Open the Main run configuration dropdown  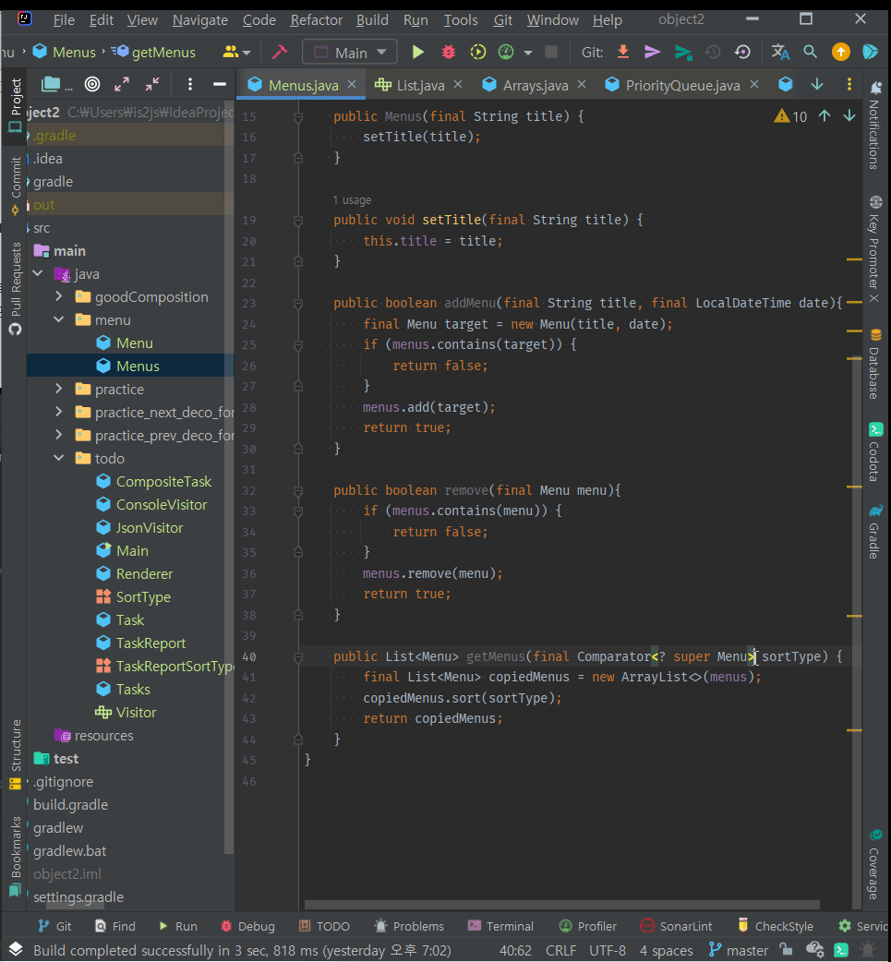click(350, 52)
